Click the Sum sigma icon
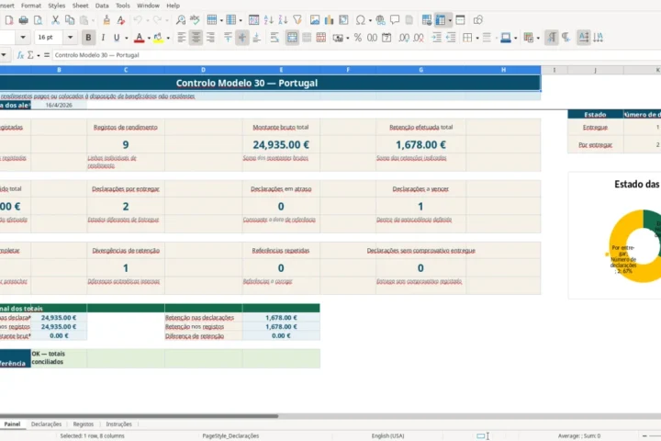661x441 pixels. 30,55
